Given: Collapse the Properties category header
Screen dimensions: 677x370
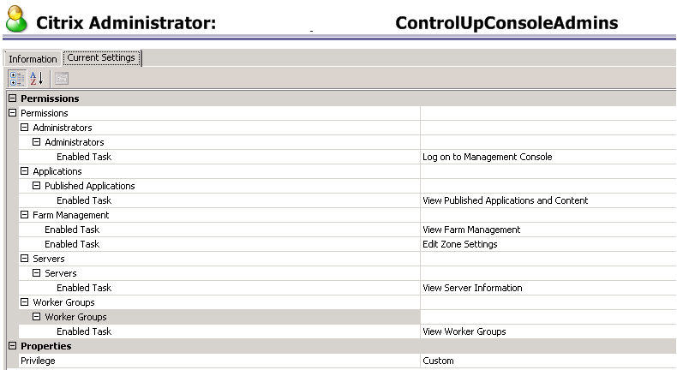Looking at the screenshot, I should tap(12, 346).
